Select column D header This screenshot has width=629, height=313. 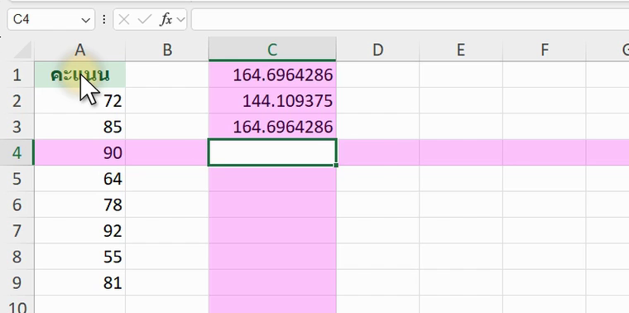pyautogui.click(x=378, y=50)
